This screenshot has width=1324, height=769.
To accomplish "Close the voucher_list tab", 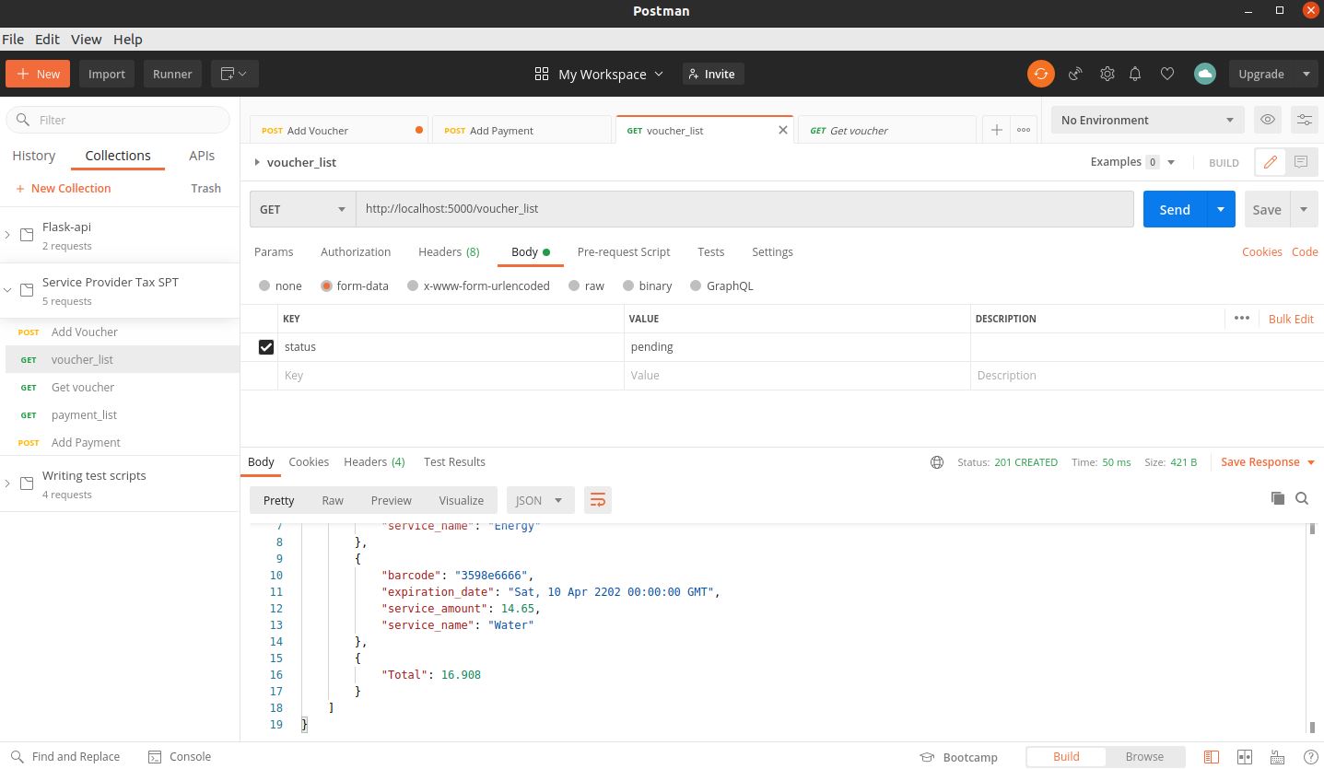I will [x=783, y=130].
